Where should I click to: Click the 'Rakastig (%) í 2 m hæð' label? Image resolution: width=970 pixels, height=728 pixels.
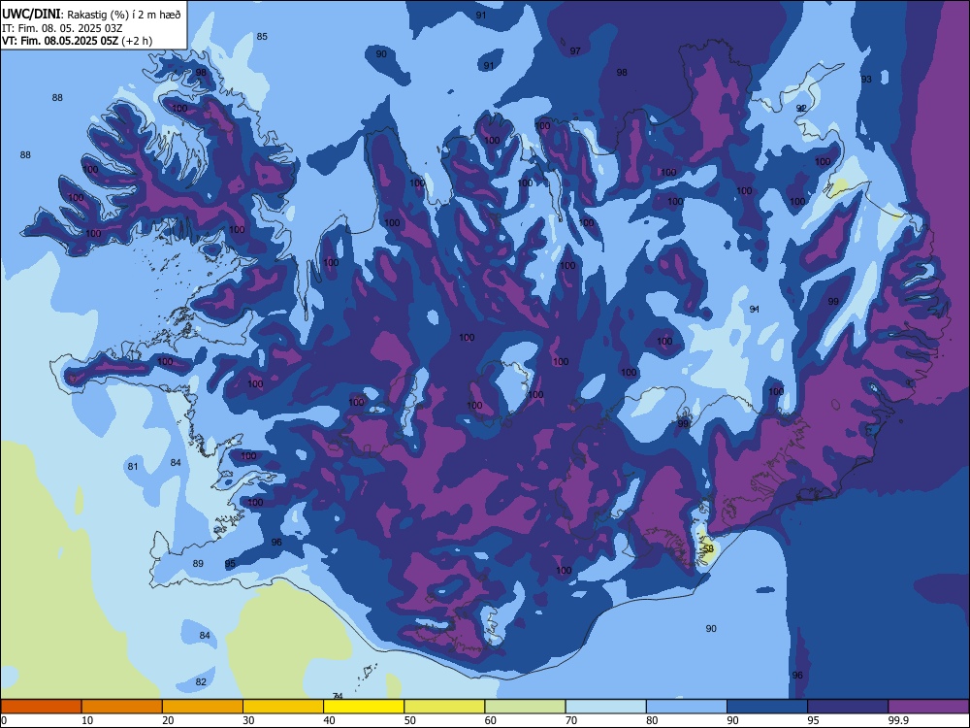tap(124, 15)
